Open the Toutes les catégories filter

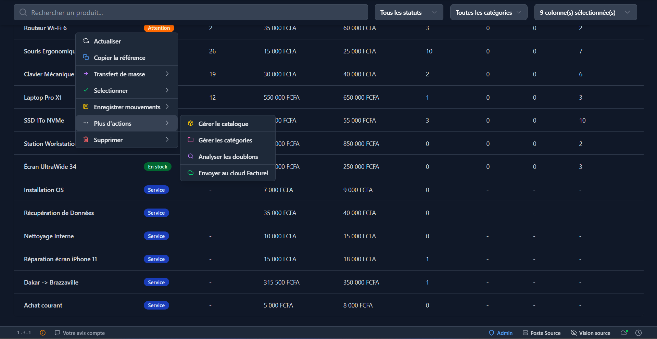(489, 12)
